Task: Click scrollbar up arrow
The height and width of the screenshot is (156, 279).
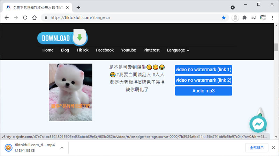Action: (276, 26)
